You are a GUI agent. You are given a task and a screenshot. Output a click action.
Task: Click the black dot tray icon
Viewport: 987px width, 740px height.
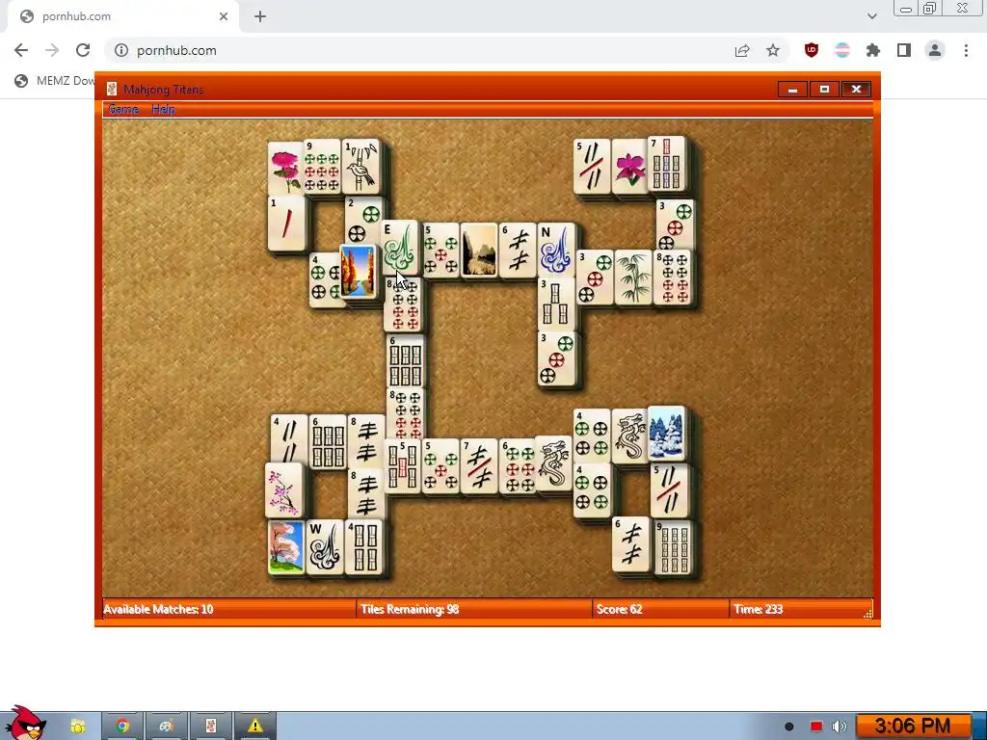tap(788, 727)
